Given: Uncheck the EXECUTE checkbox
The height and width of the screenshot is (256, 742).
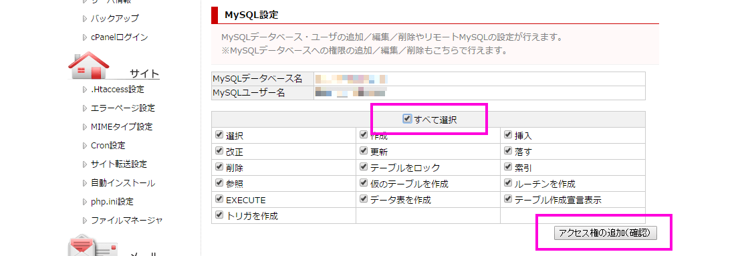Looking at the screenshot, I should 219,199.
